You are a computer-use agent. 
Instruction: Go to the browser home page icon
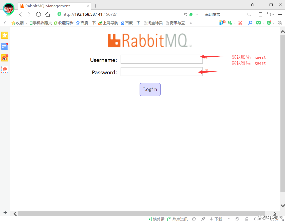48,14
